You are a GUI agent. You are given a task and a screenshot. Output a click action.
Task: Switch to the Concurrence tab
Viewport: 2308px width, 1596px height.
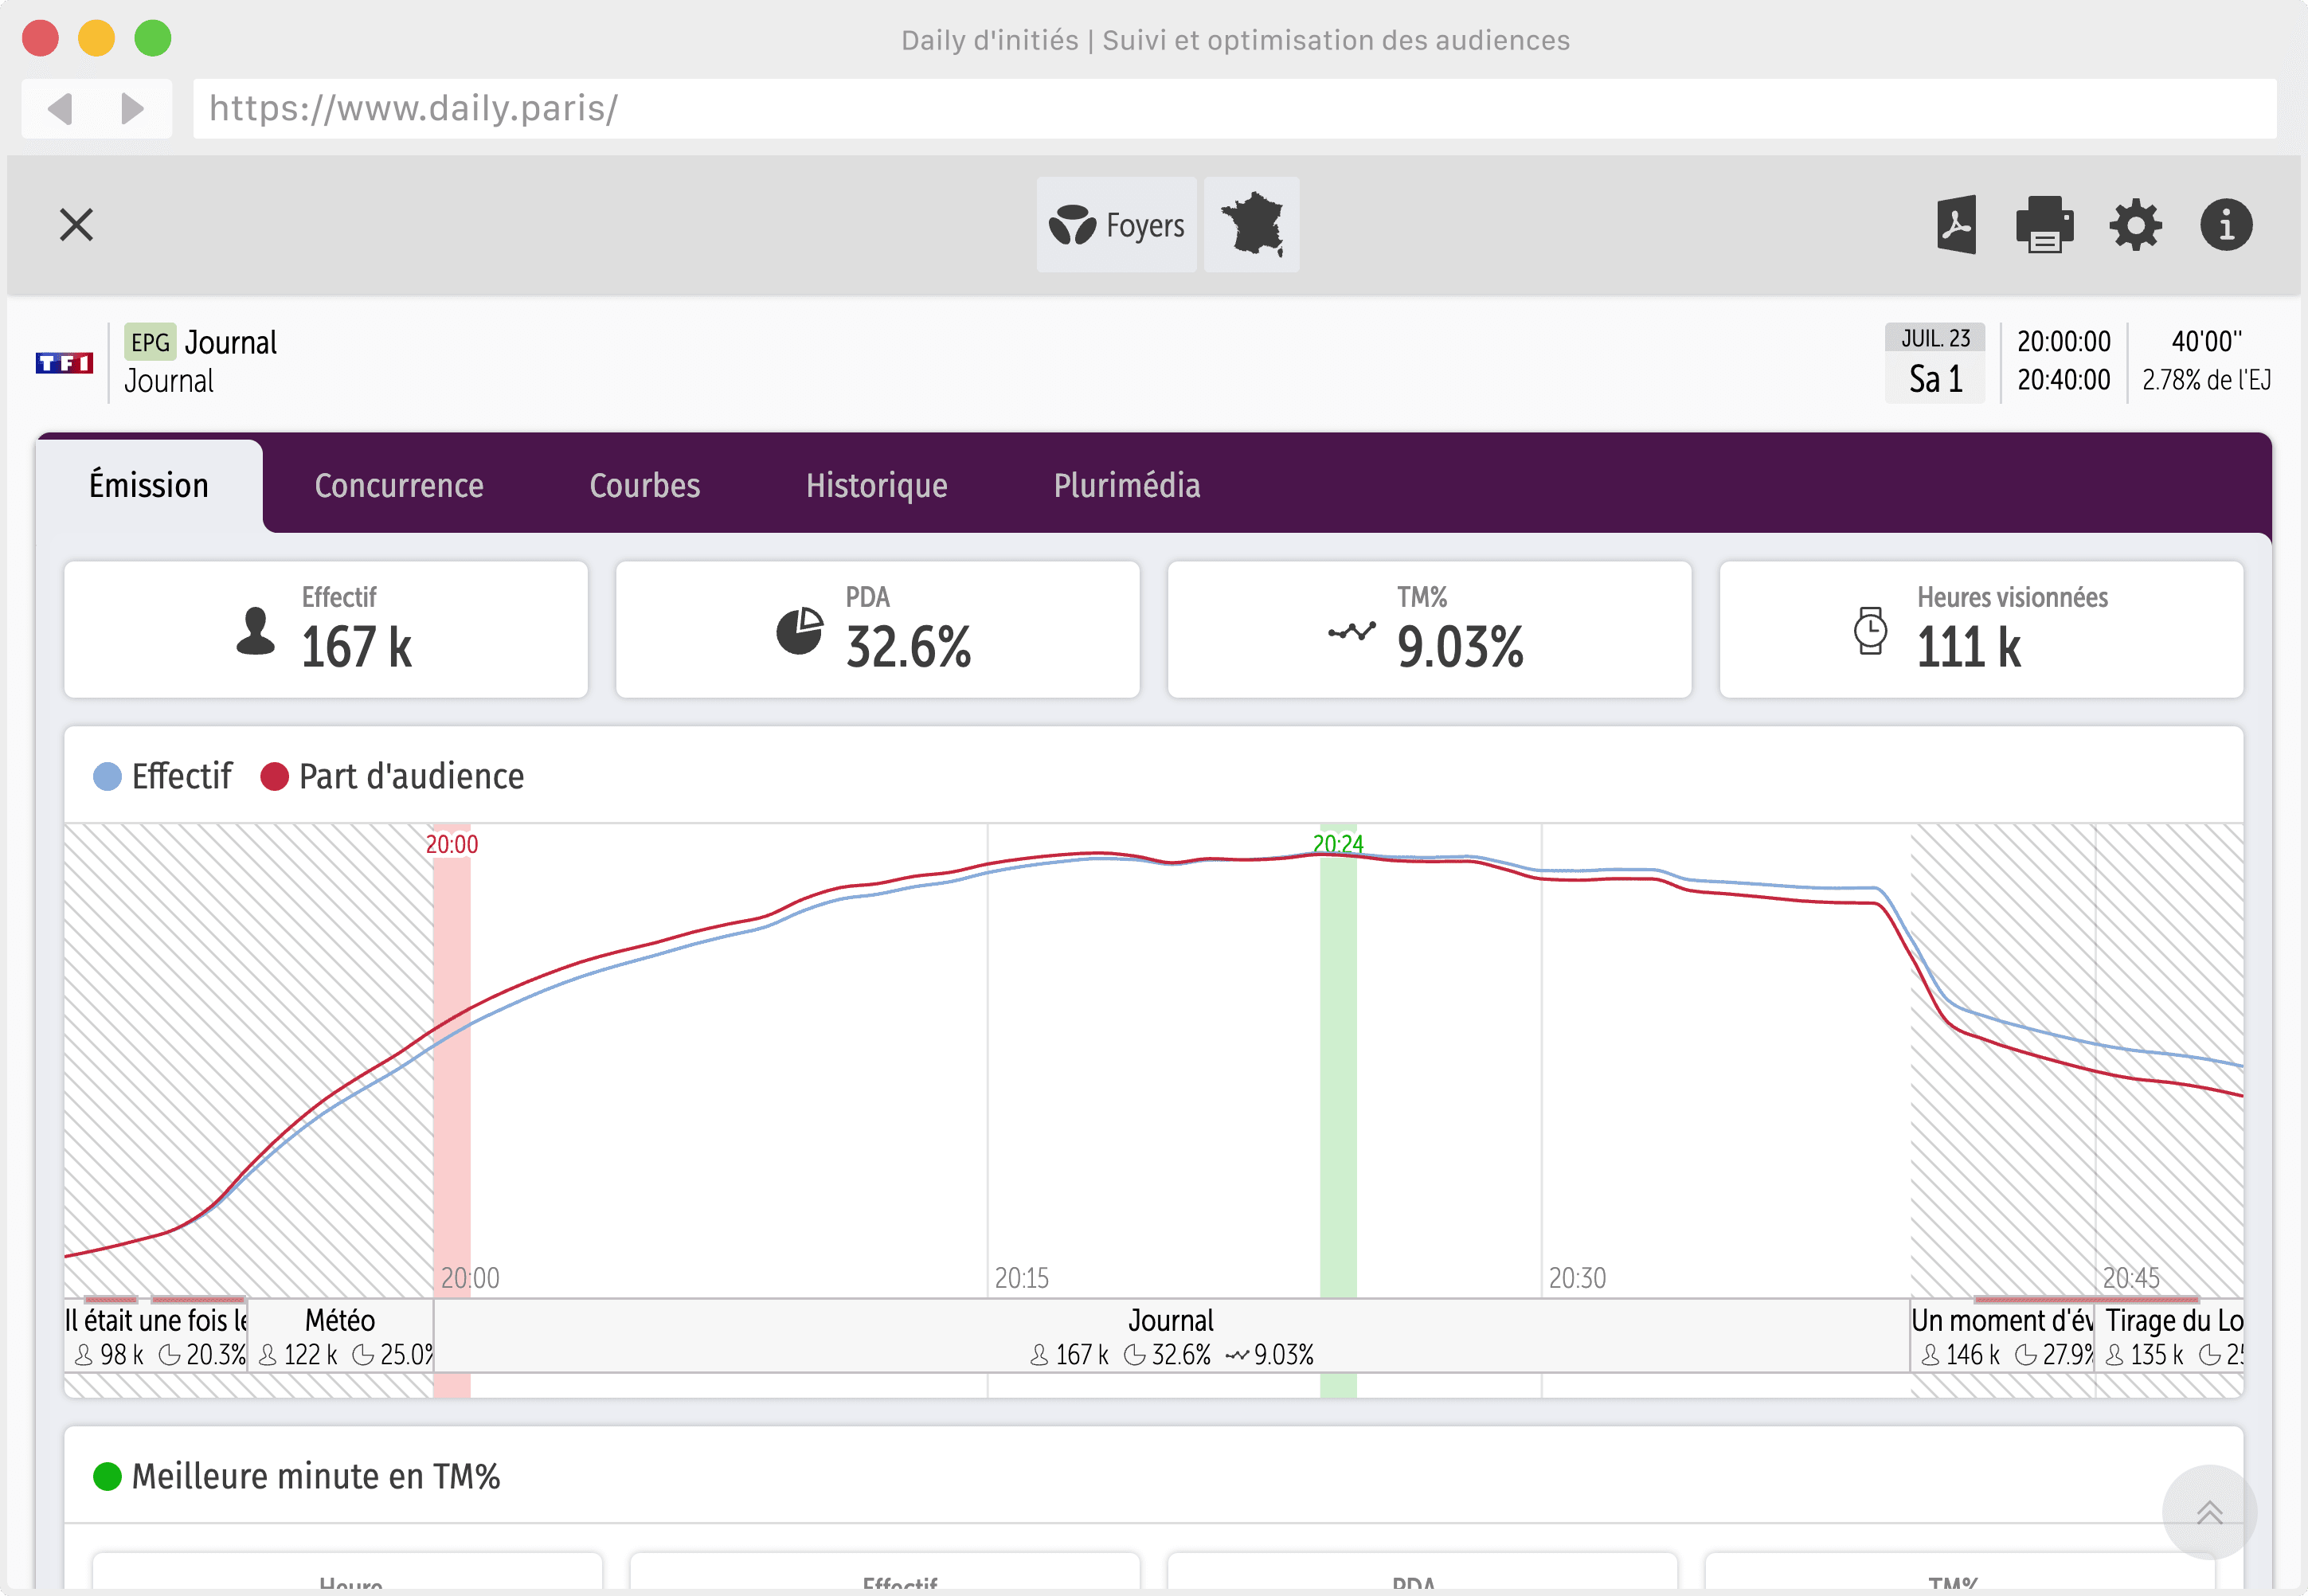(399, 486)
